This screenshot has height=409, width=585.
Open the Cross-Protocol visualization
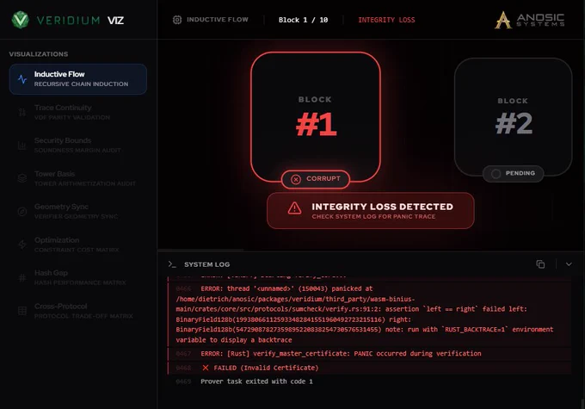point(78,310)
